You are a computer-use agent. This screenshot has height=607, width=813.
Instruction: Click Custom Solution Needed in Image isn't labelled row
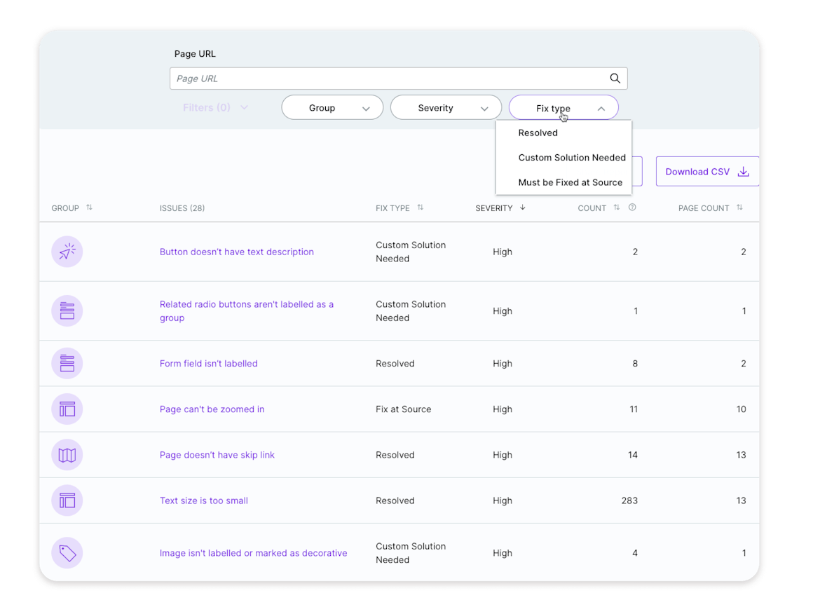(411, 553)
